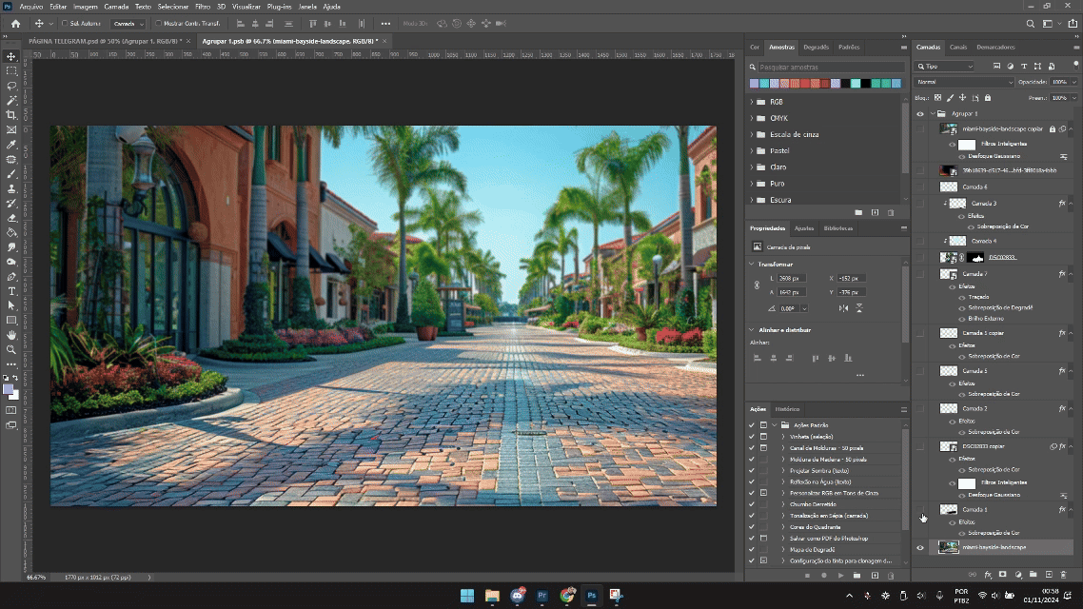
Task: Show the Camada 6 layer
Action: [920, 187]
